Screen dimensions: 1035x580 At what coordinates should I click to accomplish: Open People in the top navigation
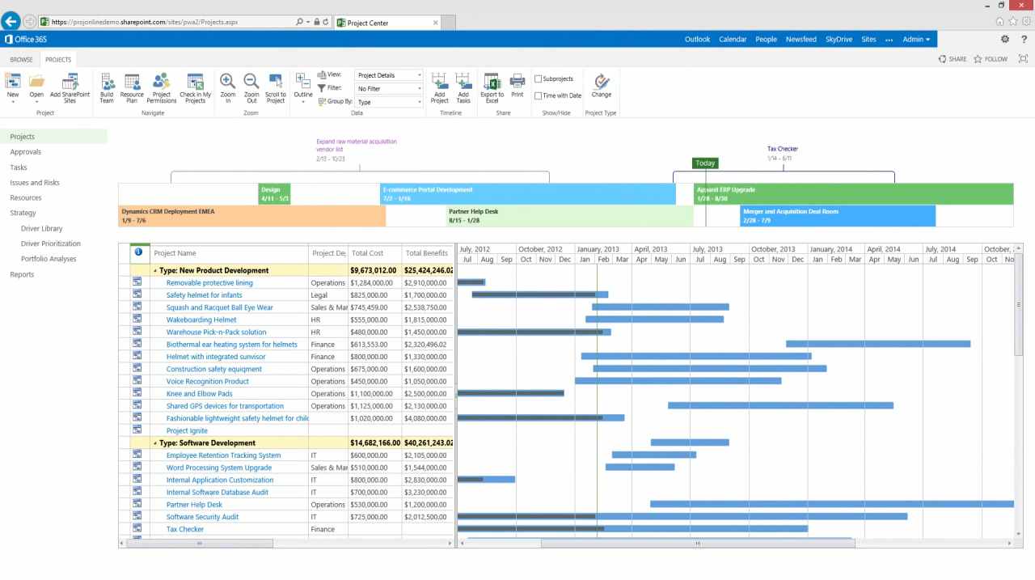click(x=766, y=39)
